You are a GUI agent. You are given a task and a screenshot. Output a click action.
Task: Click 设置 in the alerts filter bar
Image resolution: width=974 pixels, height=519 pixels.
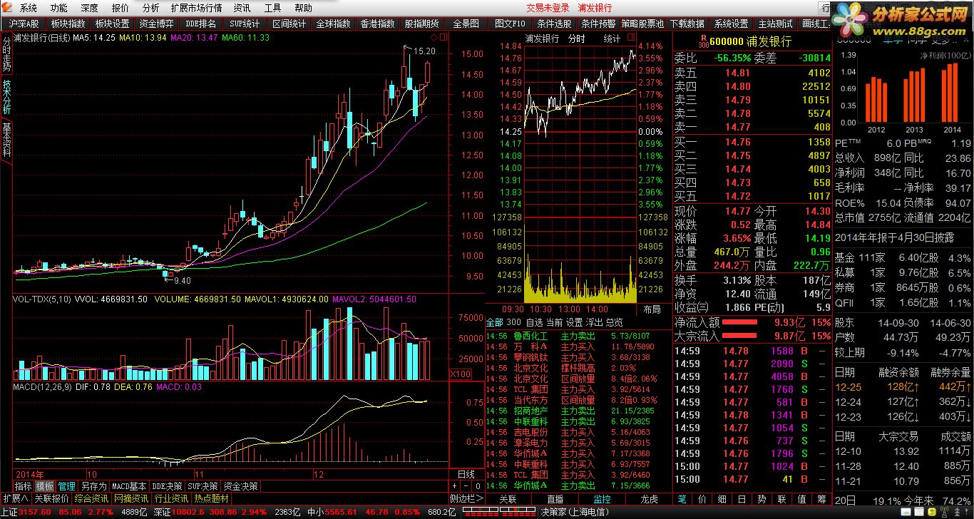coord(574,322)
